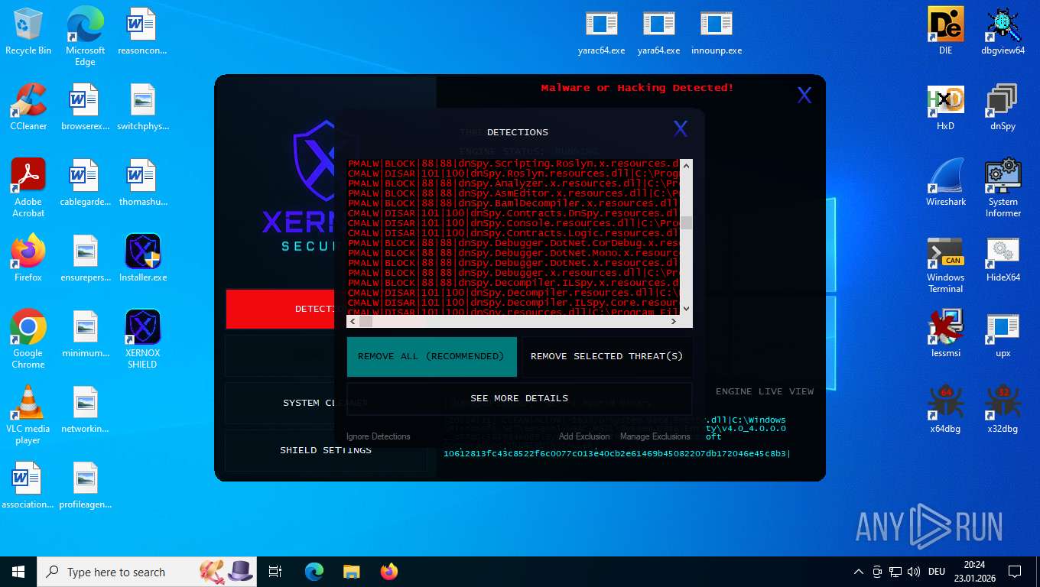Launch Wireshark from the desktop
The width and height of the screenshot is (1040, 587).
tap(946, 183)
